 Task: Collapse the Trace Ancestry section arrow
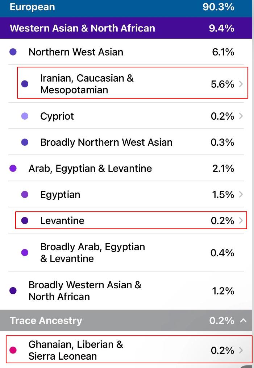pyautogui.click(x=243, y=321)
